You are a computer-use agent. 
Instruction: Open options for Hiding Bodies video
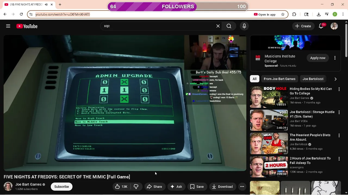coord(339,89)
